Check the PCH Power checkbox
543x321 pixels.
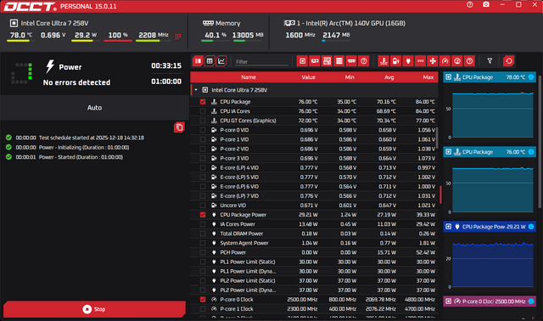coord(203,252)
